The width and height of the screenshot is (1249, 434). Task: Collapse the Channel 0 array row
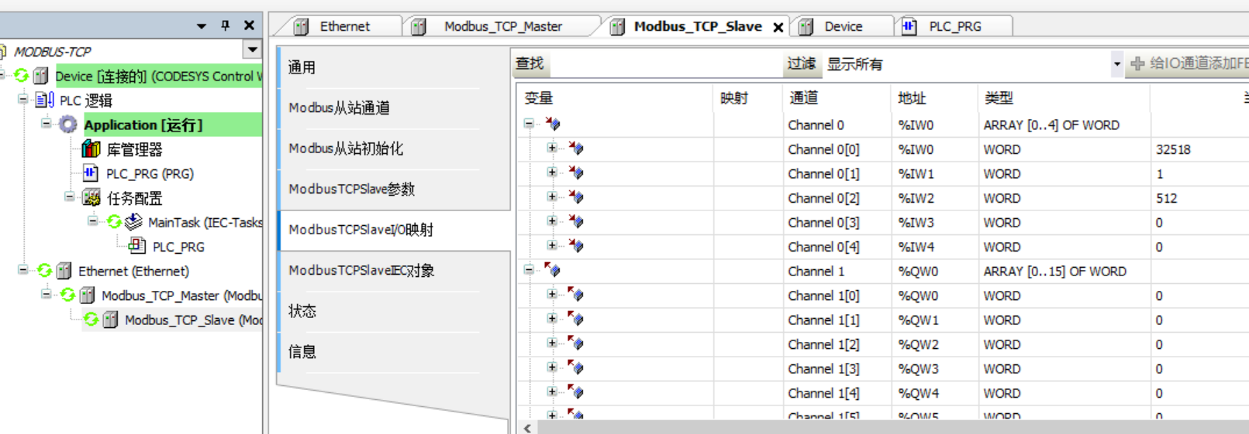pyautogui.click(x=529, y=124)
